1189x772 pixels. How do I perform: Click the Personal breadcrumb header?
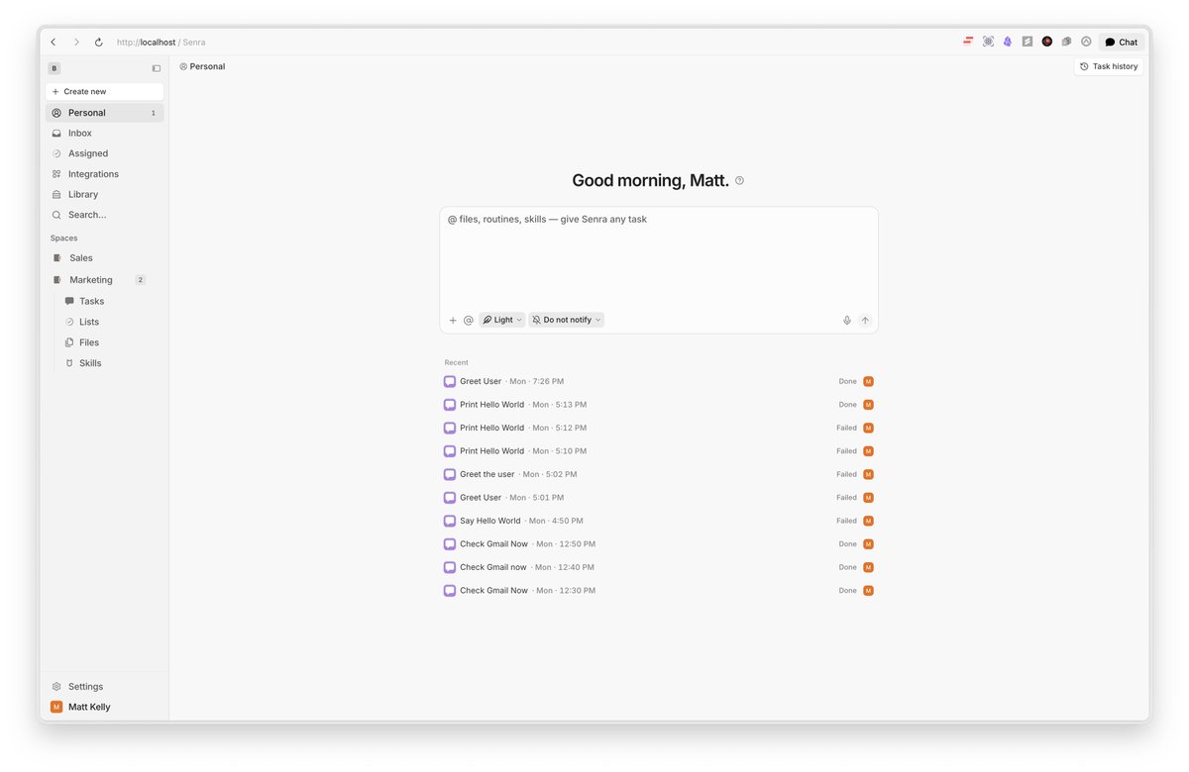coord(202,66)
